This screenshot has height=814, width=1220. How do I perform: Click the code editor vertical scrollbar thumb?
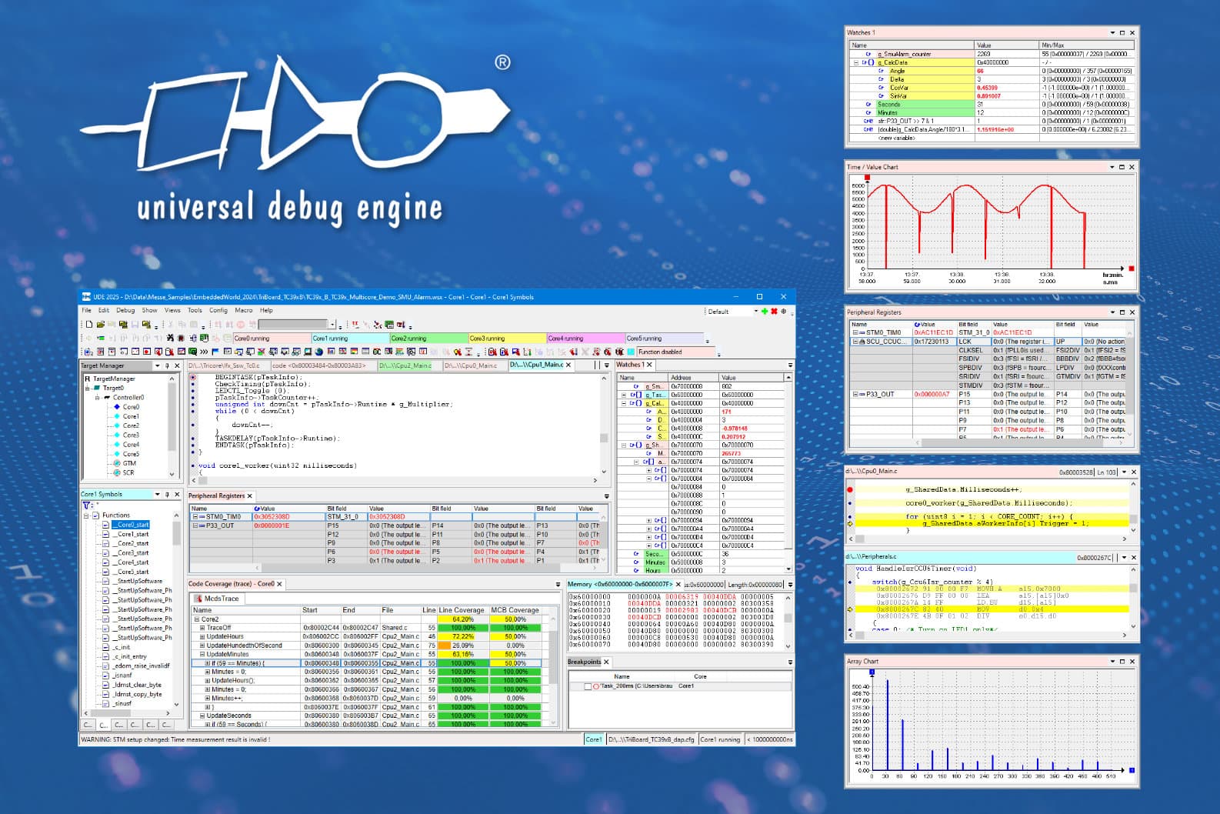pyautogui.click(x=604, y=438)
